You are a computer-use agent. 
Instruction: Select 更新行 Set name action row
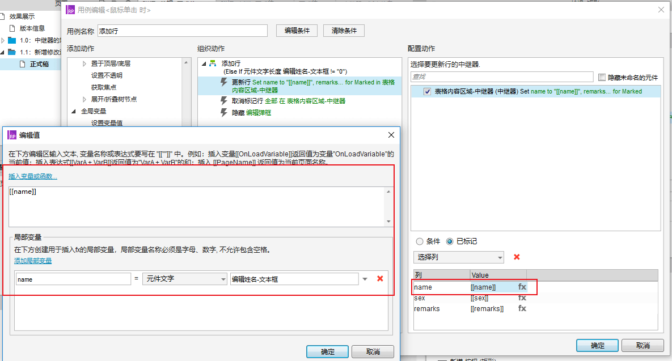pyautogui.click(x=299, y=86)
